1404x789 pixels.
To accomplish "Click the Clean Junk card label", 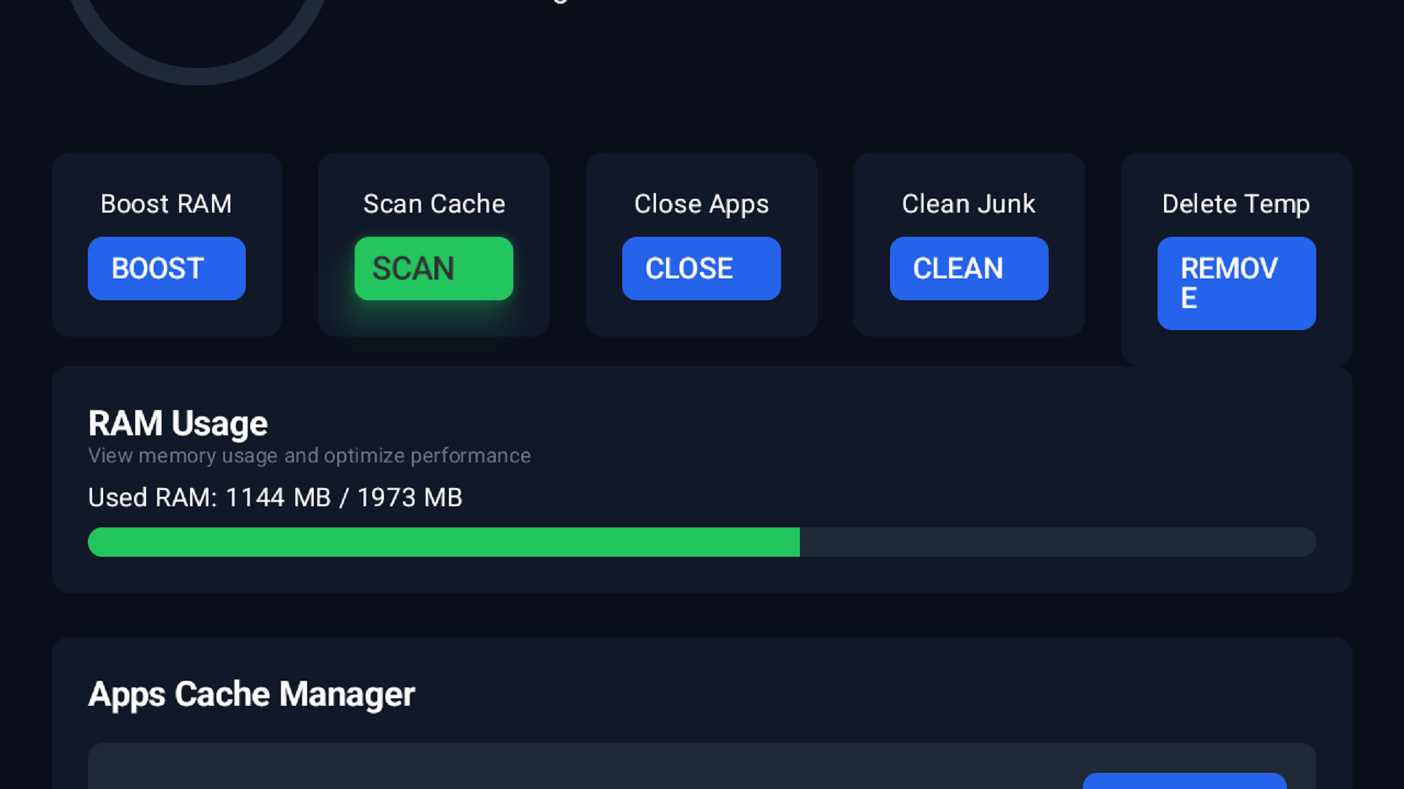I will (x=969, y=204).
